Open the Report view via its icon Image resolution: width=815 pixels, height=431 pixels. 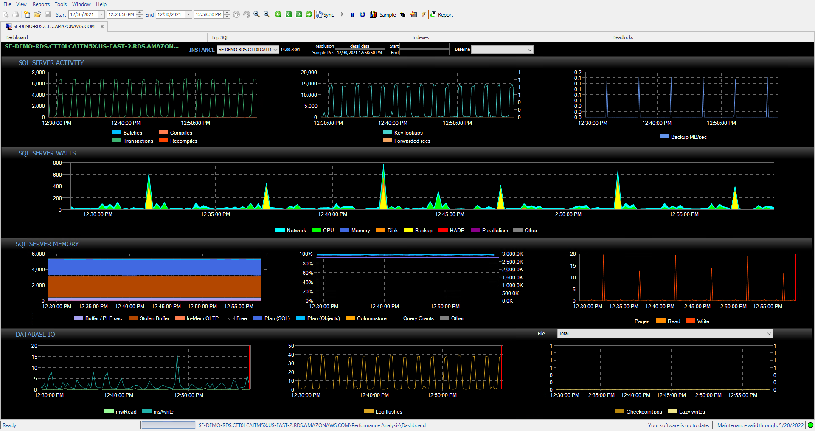pyautogui.click(x=434, y=14)
